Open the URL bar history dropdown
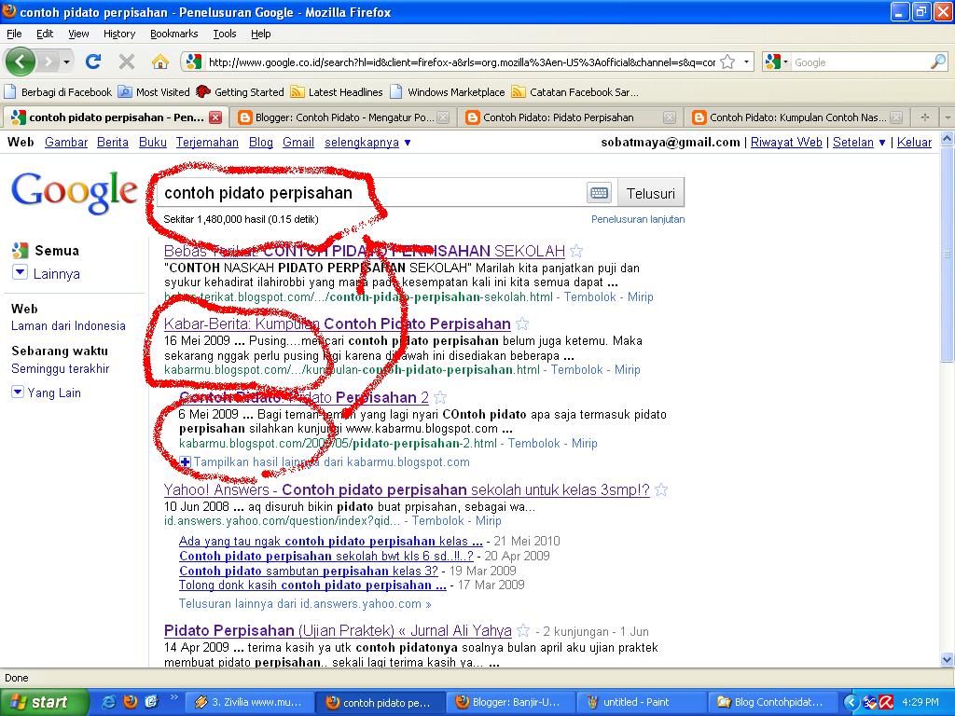This screenshot has height=716, width=955. 746,62
